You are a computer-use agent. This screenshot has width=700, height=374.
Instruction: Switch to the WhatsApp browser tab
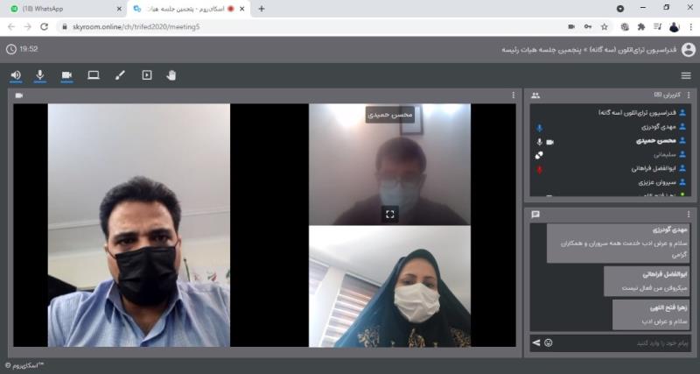tap(65, 9)
